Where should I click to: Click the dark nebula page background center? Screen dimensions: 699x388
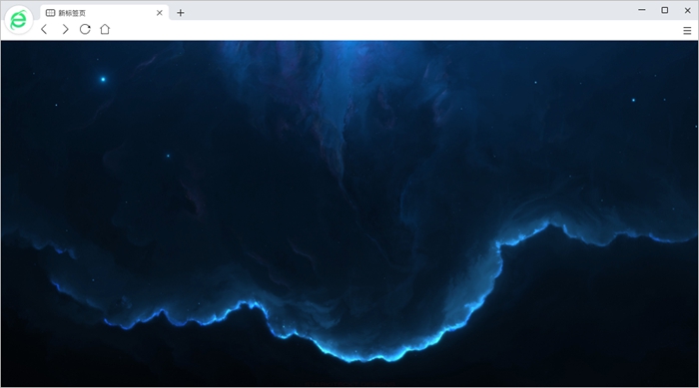(x=349, y=213)
